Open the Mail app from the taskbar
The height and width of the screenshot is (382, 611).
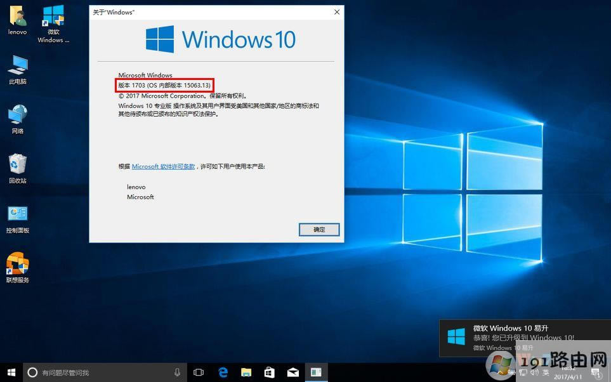pos(292,372)
